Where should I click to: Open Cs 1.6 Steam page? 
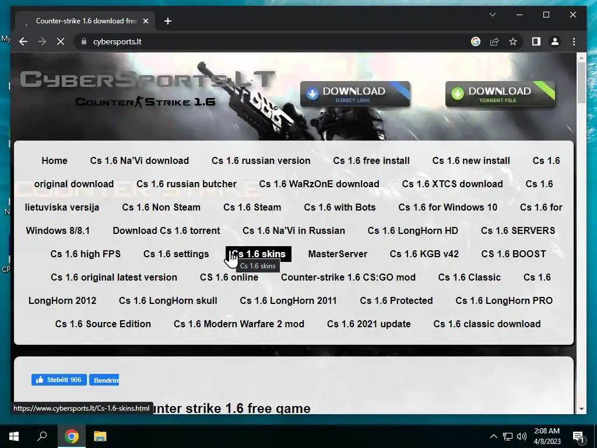[x=252, y=207]
